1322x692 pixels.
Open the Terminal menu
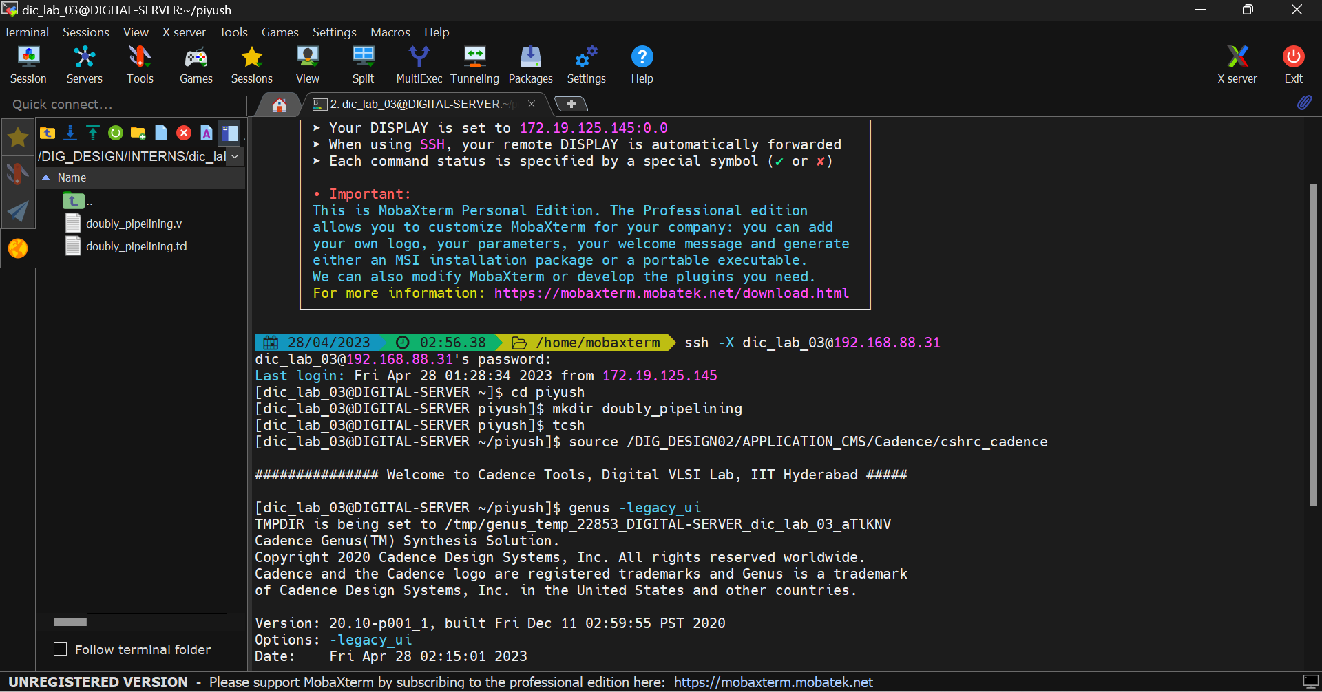pos(26,32)
